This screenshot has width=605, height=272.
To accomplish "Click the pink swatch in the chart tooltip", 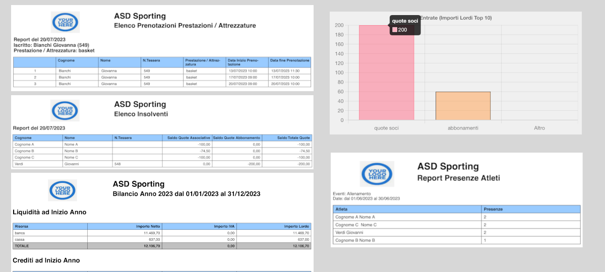I will [395, 30].
